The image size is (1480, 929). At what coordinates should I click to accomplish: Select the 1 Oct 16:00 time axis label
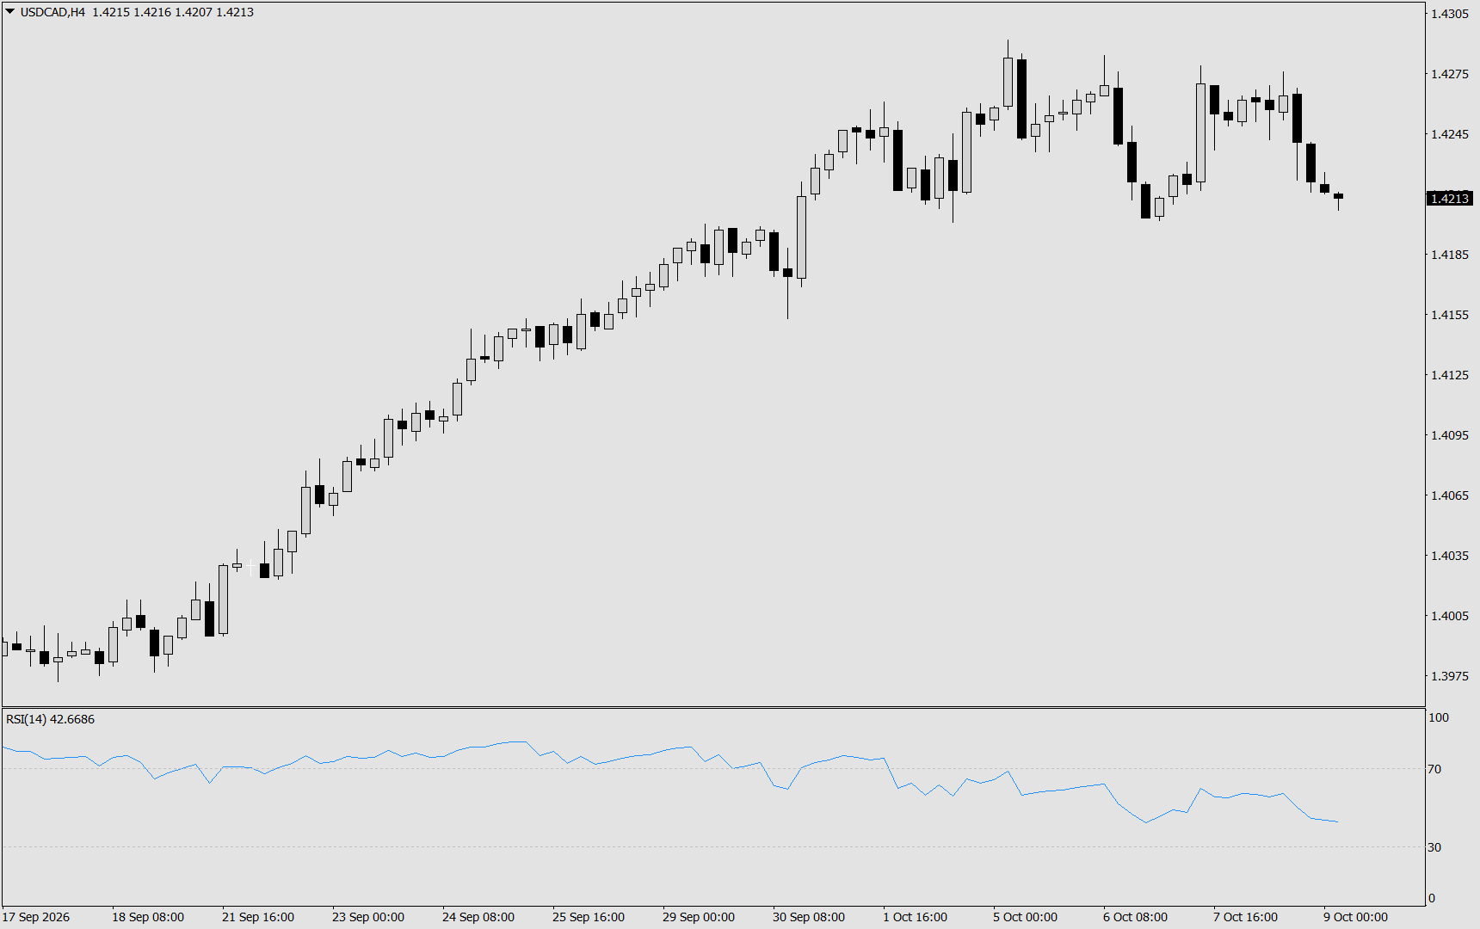(916, 917)
